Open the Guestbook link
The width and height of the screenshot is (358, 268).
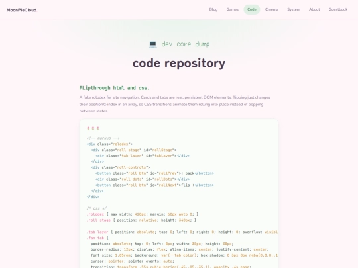(x=338, y=9)
